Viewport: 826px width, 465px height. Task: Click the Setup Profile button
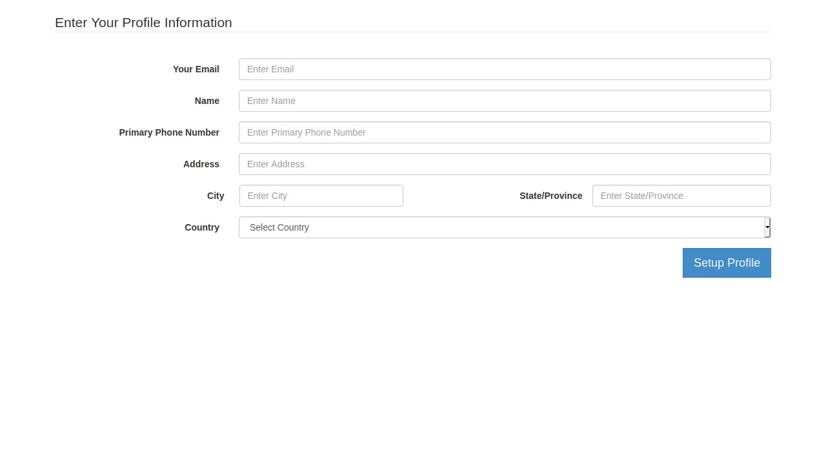[727, 263]
